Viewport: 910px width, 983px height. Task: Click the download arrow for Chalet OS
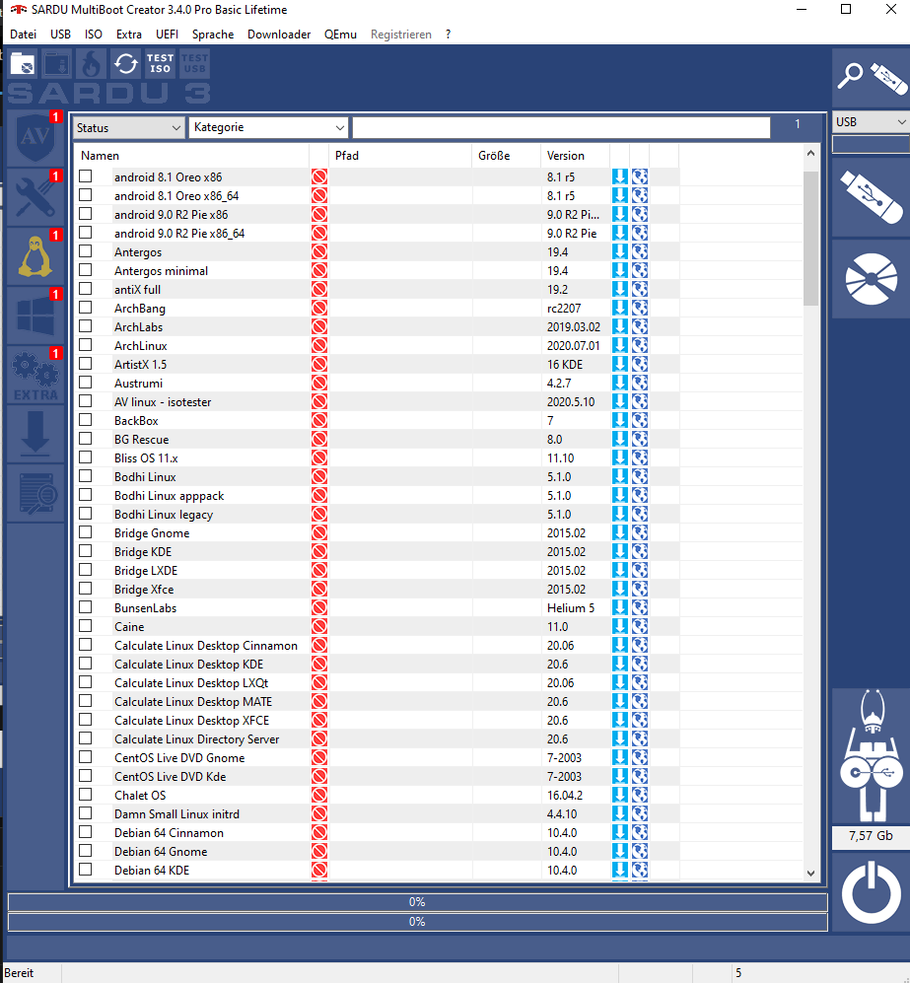click(620, 795)
